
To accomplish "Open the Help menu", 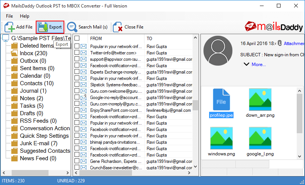I will click(x=24, y=16).
